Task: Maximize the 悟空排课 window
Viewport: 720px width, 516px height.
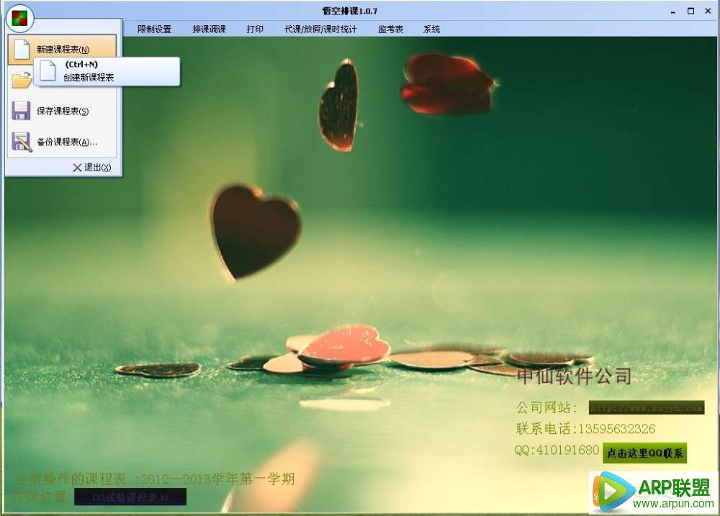Action: [690, 11]
